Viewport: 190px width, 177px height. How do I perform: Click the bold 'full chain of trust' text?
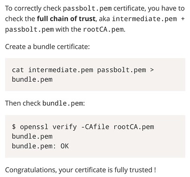point(66,19)
